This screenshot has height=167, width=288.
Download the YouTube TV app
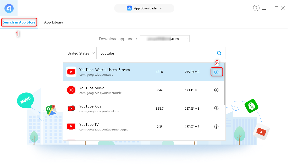pos(216,126)
